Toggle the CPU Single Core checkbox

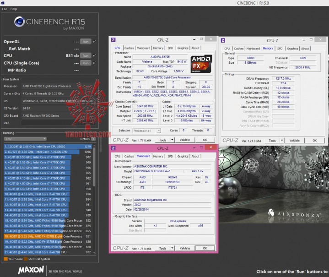94,63
